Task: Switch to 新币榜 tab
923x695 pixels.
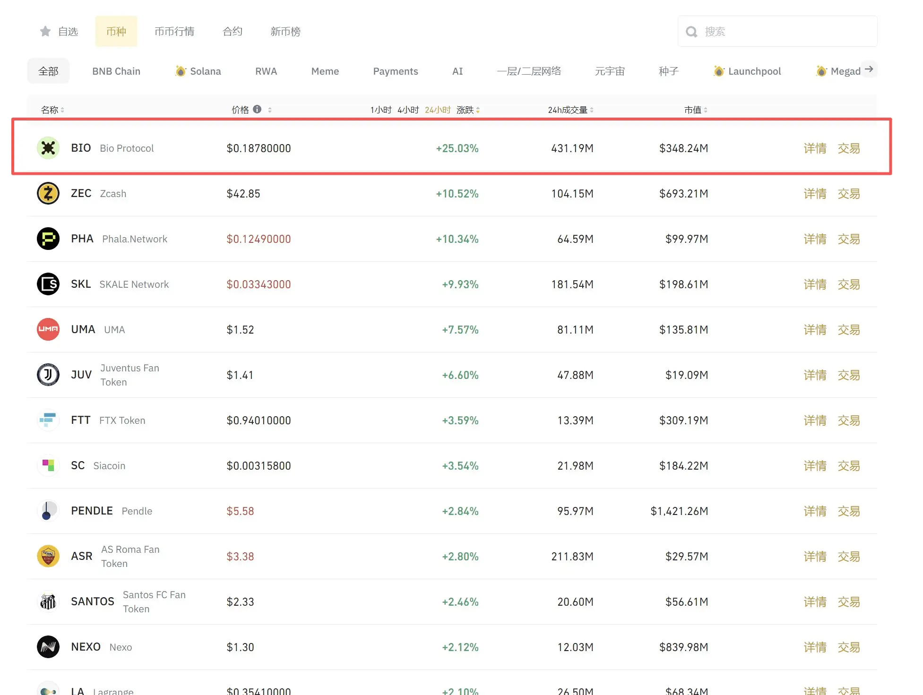Action: coord(285,31)
